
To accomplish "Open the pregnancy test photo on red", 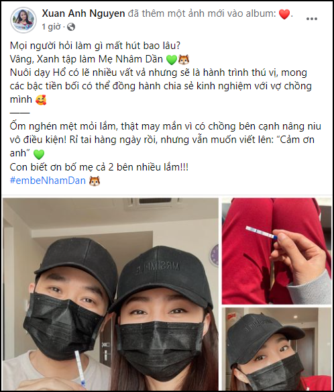I will (x=276, y=251).
